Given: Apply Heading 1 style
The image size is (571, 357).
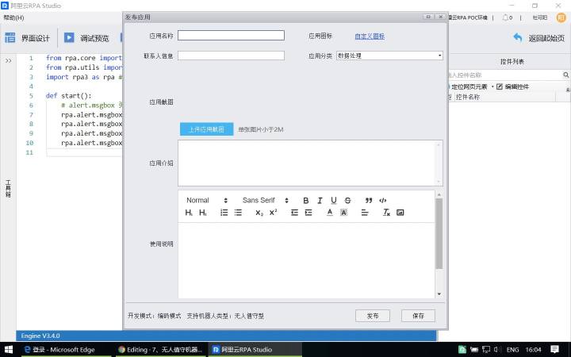Looking at the screenshot, I should click(189, 213).
